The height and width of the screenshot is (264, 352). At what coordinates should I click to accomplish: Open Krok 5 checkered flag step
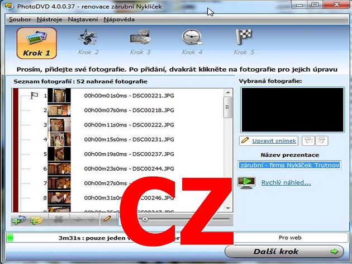(x=244, y=42)
